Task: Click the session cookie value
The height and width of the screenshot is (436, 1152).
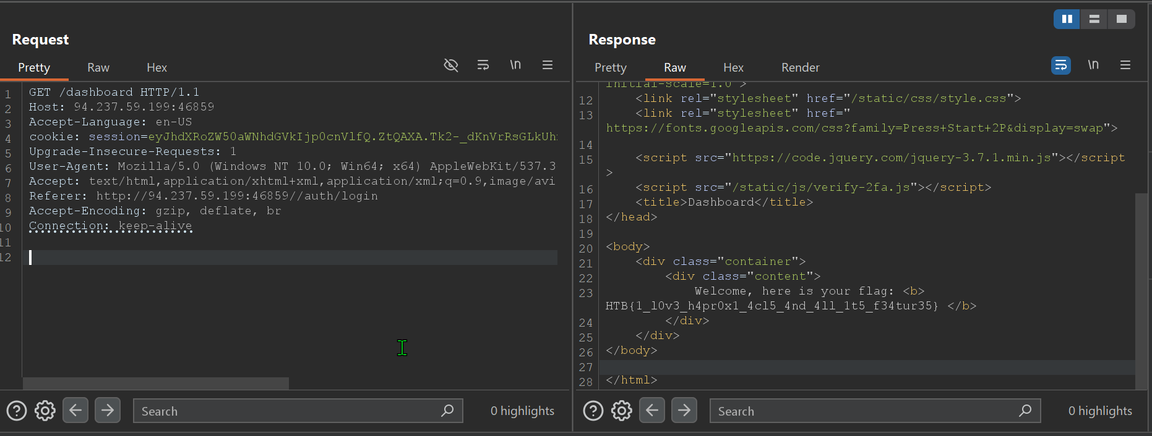Action: (x=353, y=136)
